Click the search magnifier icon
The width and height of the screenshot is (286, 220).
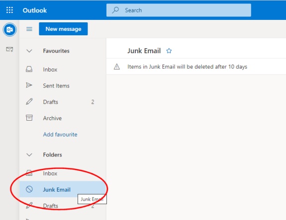pyautogui.click(x=115, y=10)
